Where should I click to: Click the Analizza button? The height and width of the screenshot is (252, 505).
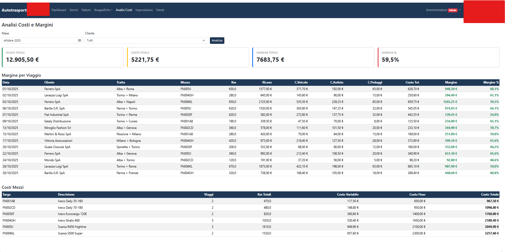coord(217,40)
